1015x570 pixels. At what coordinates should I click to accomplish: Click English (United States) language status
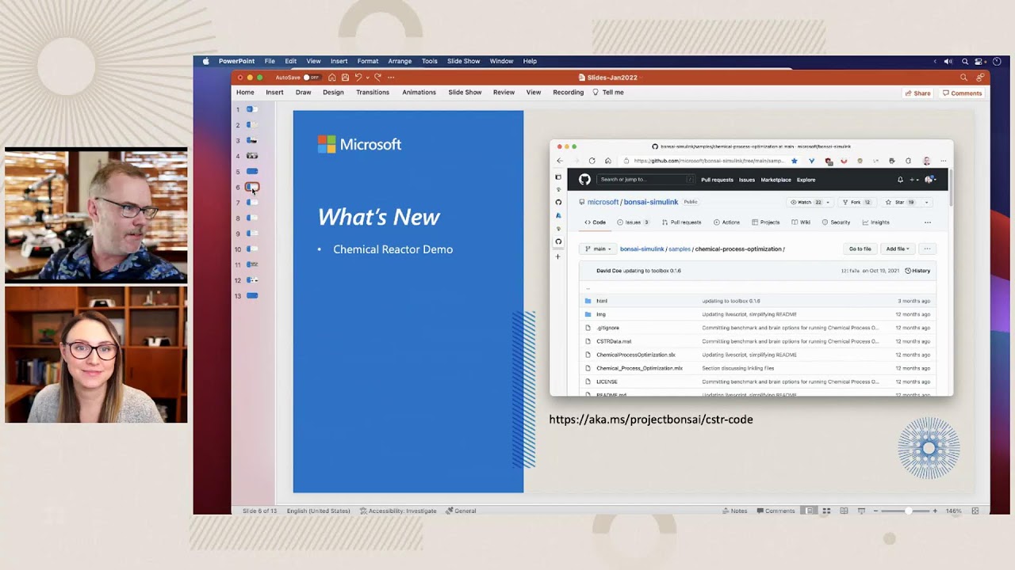[318, 511]
